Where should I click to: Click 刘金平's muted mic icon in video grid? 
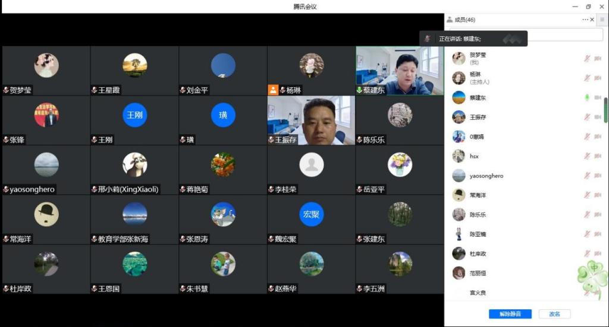(183, 90)
